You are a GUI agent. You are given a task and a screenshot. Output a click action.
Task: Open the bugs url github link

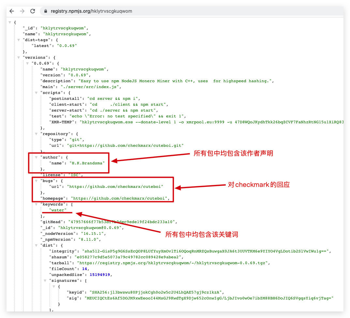click(x=115, y=187)
